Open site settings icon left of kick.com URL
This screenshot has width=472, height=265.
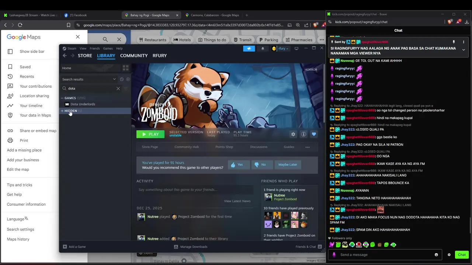pos(330,22)
